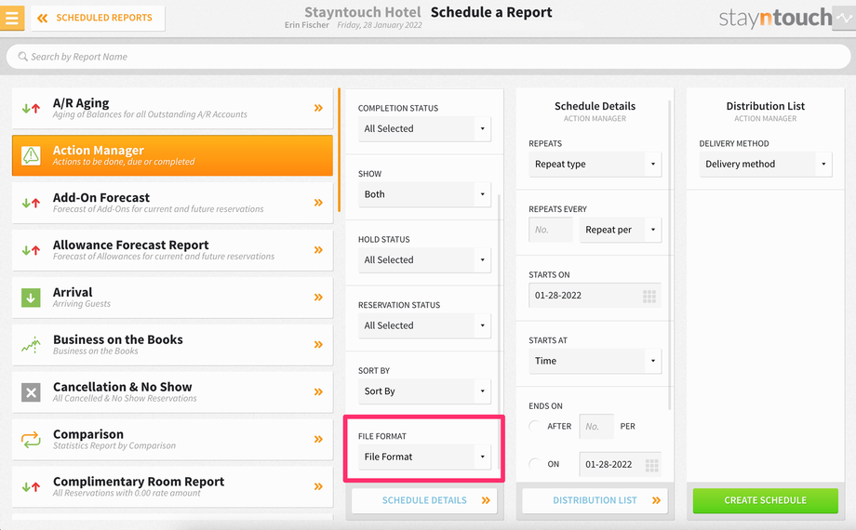Click Allowance Forecast Report arrows icon
The width and height of the screenshot is (856, 530).
[x=31, y=250]
